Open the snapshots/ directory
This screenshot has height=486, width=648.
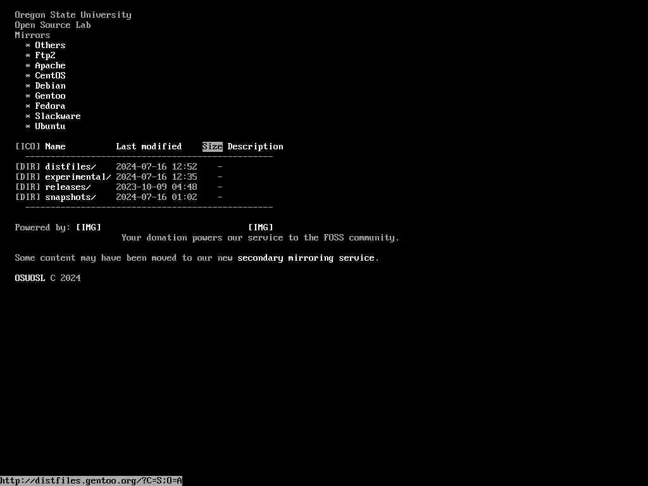[70, 197]
